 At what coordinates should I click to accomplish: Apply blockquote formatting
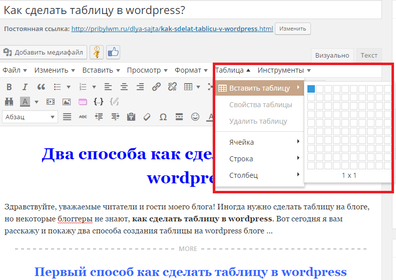(x=41, y=87)
